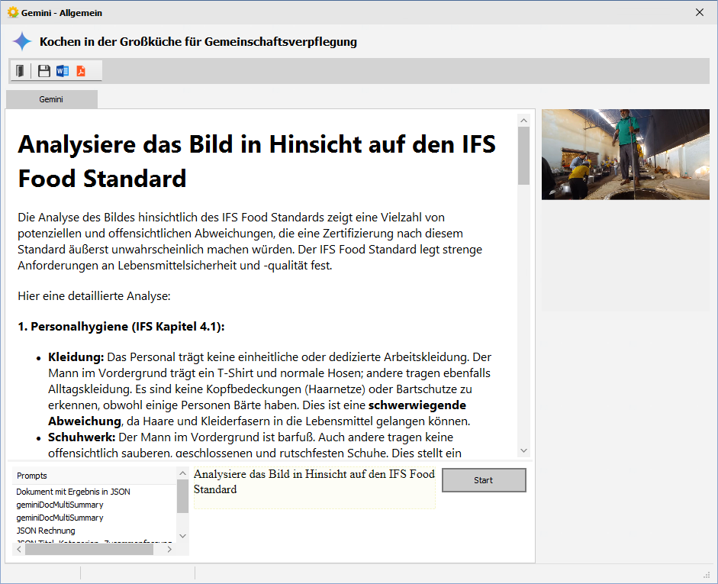Click the app icon in the title bar
This screenshot has height=584, width=718.
tap(12, 12)
